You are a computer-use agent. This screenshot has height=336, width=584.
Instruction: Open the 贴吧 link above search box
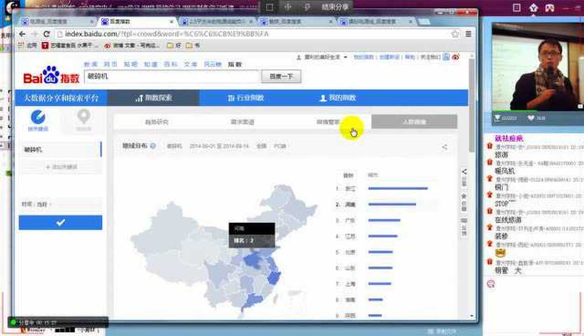131,64
